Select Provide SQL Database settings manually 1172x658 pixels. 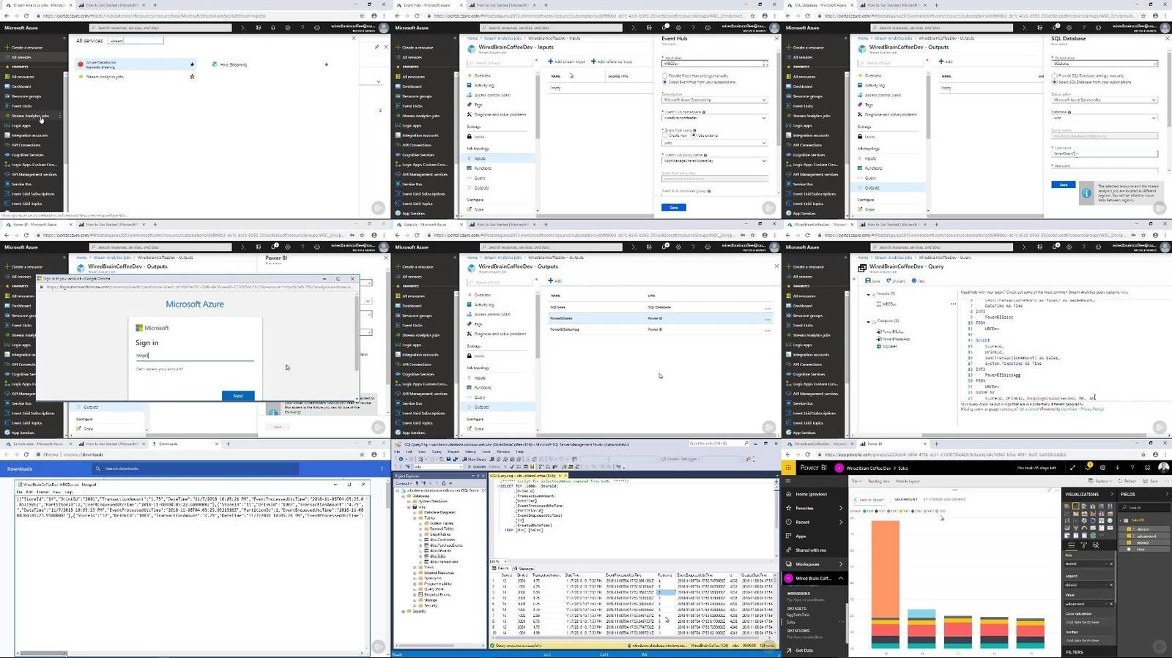click(1088, 75)
